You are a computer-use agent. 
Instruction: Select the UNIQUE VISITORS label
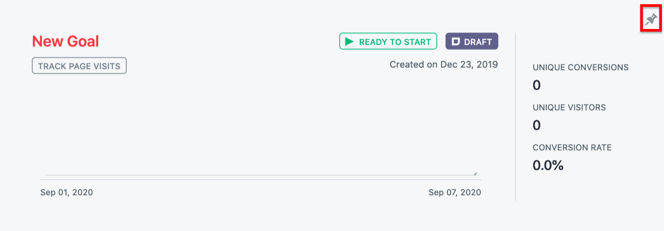click(569, 108)
